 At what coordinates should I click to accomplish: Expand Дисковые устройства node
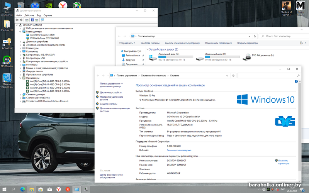[x=20, y=42]
